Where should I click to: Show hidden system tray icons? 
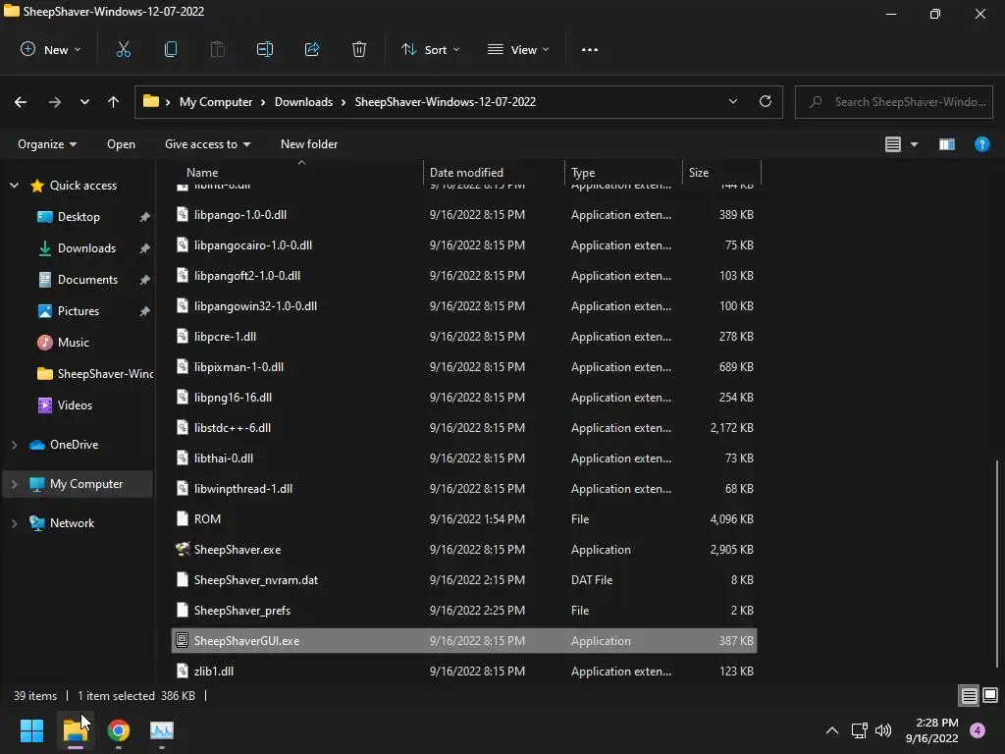832,730
